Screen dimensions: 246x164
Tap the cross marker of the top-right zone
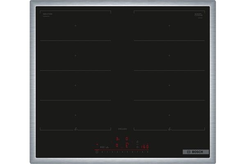tap(169, 25)
